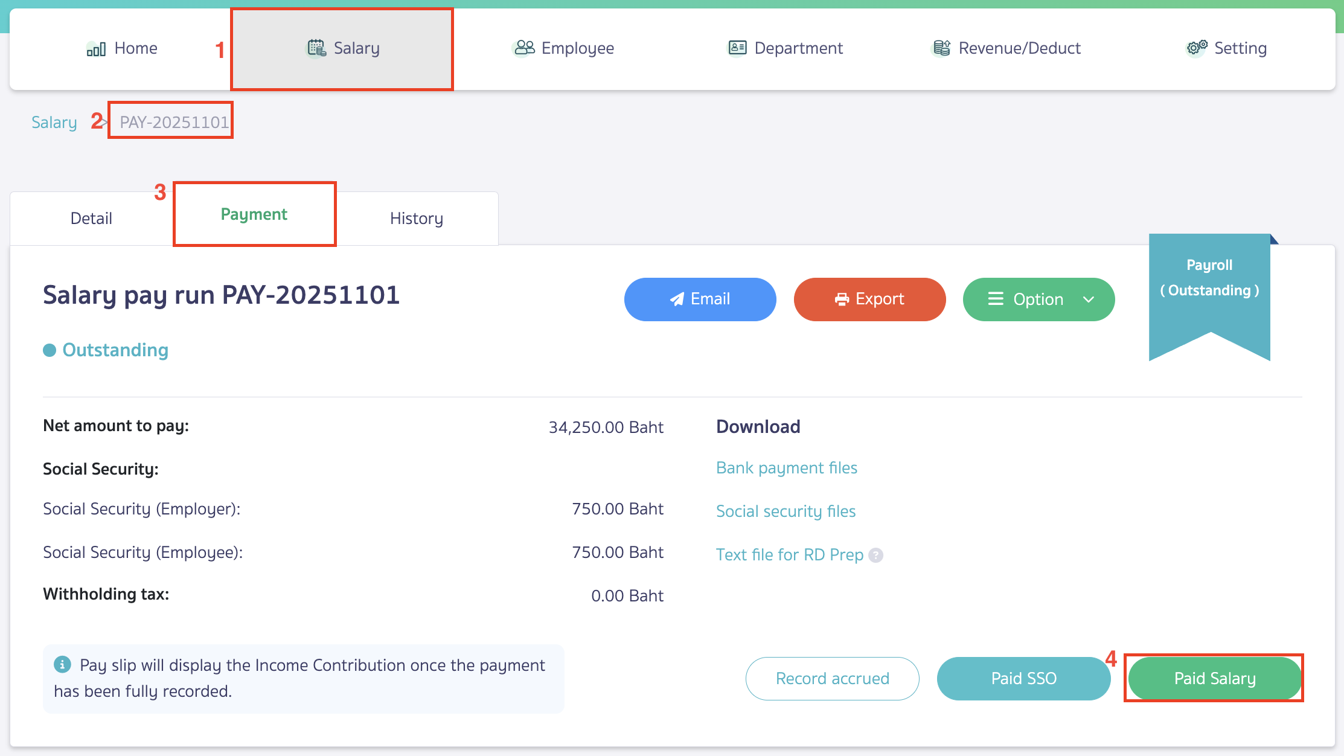Open Department via its badge icon
The height and width of the screenshot is (756, 1344).
(x=737, y=48)
